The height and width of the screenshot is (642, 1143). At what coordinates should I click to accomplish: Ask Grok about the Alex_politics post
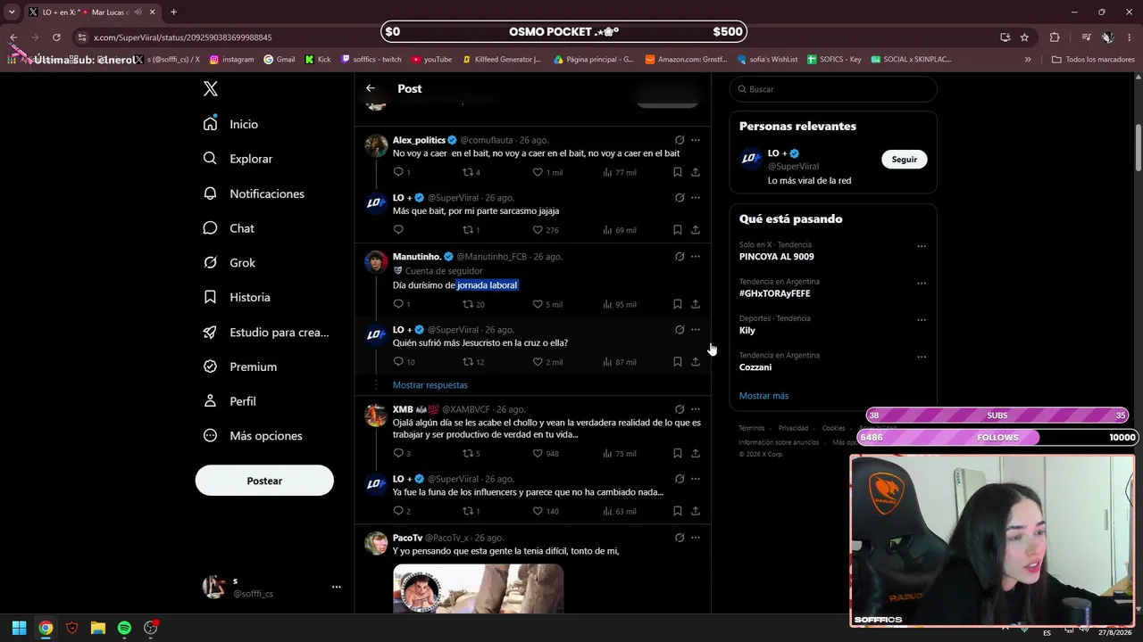tap(680, 140)
